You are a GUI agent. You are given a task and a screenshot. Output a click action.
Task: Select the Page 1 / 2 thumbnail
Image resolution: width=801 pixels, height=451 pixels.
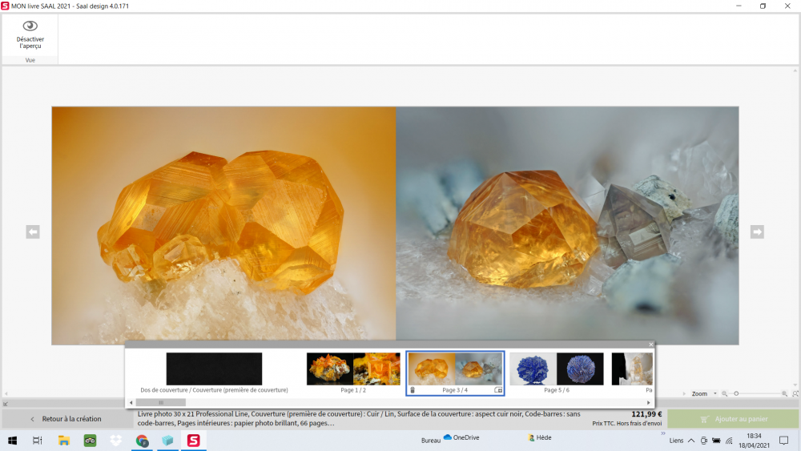[353, 369]
